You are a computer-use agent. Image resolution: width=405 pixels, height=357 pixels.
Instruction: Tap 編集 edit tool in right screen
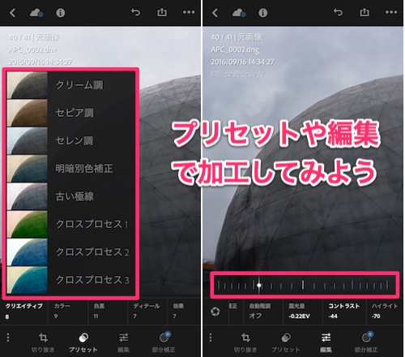(326, 342)
